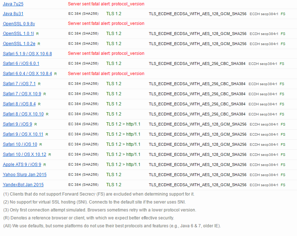
Task: Click ECDH secp384r1 in the Java 8u31 row
Action: tap(264, 14)
